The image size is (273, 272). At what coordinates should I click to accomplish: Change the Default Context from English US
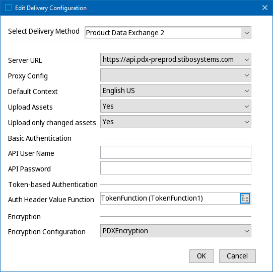[x=176, y=90]
